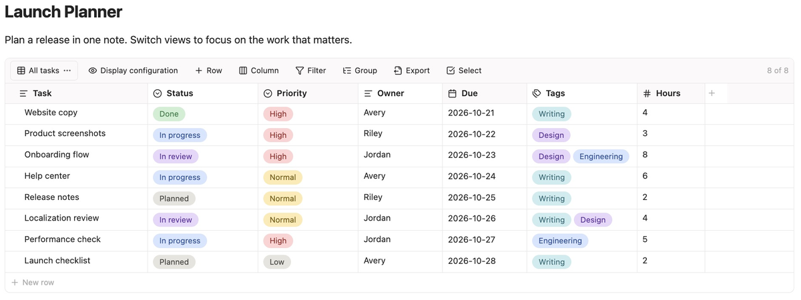801x300 pixels.
Task: Select the "Product screenshots" task cell
Action: point(76,135)
